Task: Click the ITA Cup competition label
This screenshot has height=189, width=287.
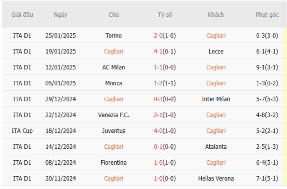Action: (22, 131)
